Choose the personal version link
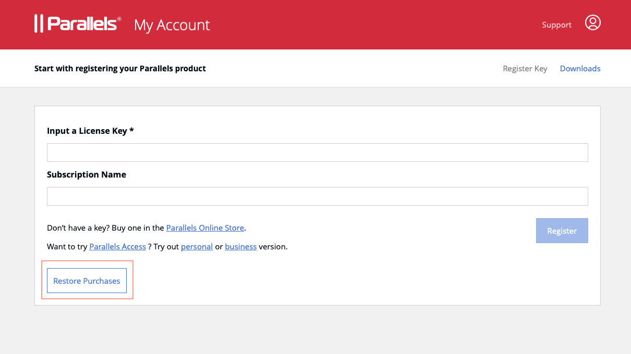Screen dimensions: 631x354 pyautogui.click(x=197, y=247)
